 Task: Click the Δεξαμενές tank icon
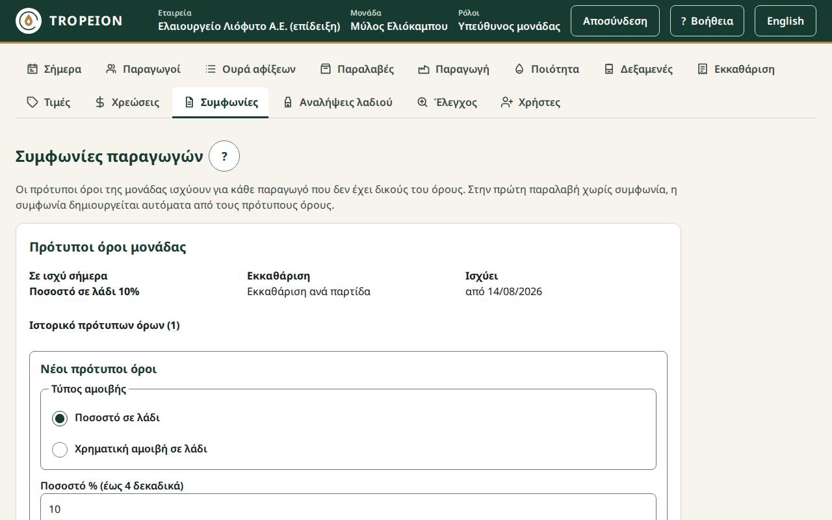tap(609, 69)
